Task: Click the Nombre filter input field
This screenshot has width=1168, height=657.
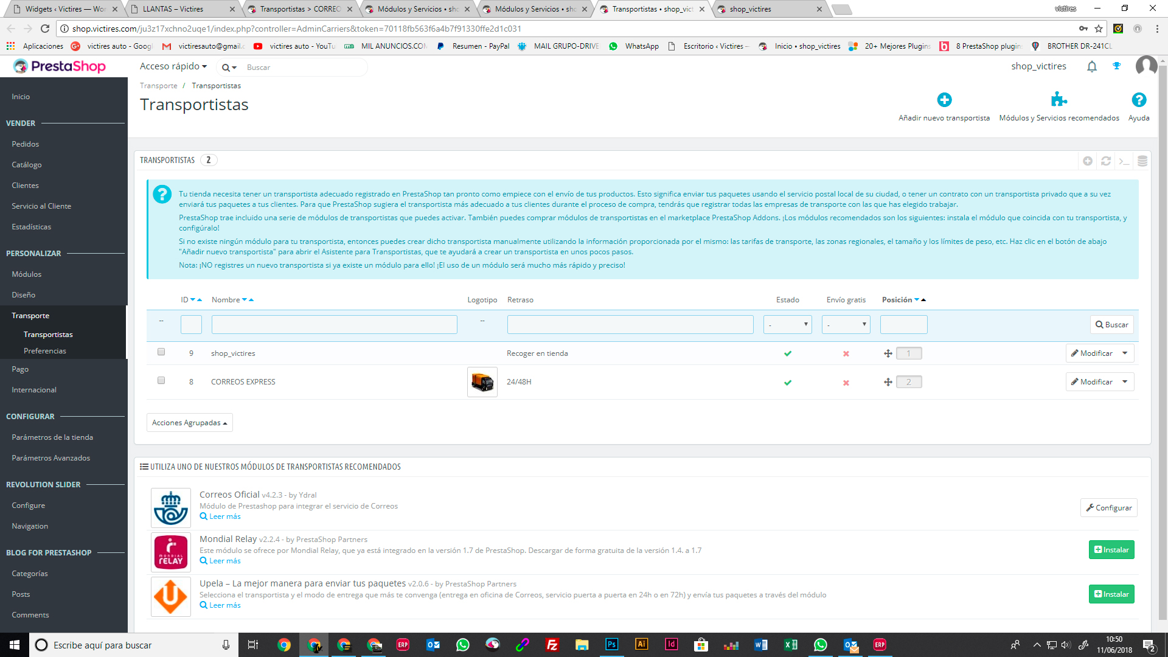Action: pyautogui.click(x=334, y=324)
